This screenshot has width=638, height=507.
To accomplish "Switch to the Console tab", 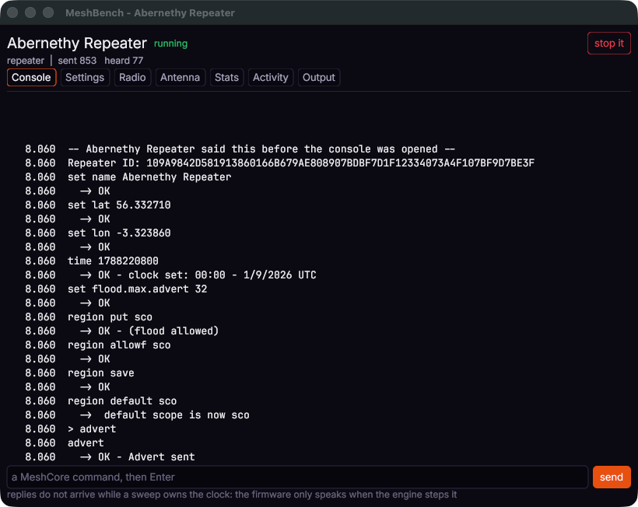I will [x=31, y=77].
